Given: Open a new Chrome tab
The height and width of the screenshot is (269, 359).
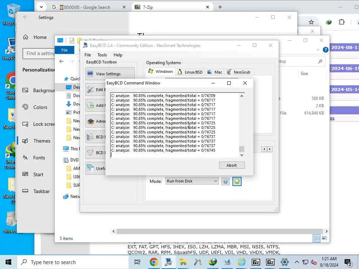Looking at the screenshot, I should click(220, 7).
